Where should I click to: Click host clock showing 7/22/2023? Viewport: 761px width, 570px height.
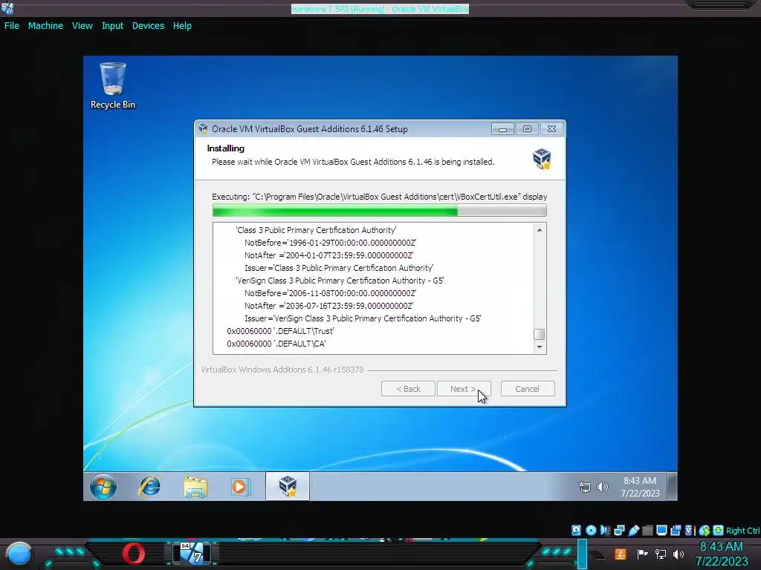click(x=721, y=554)
